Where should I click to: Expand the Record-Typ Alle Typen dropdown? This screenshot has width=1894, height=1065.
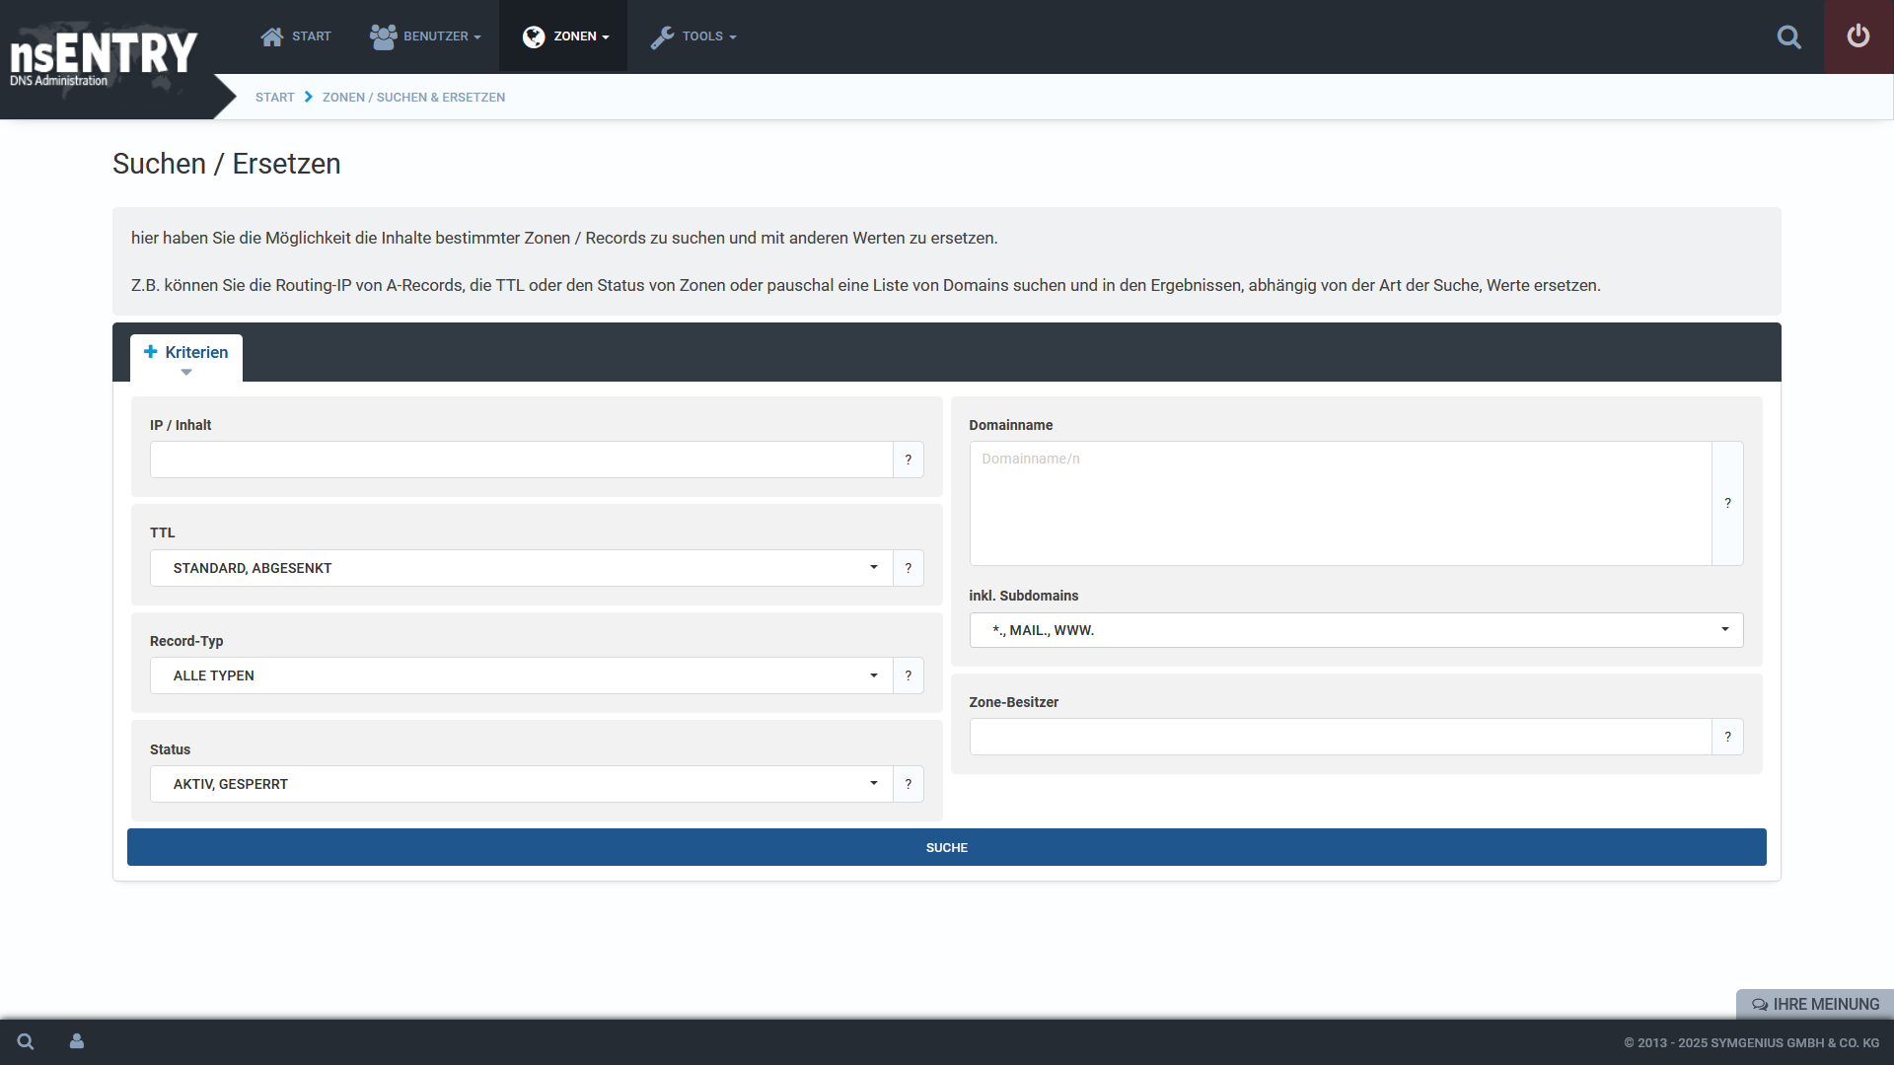point(521,675)
